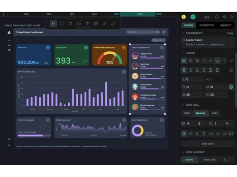Click the yellow user avatar 'L'
This screenshot has height=177, width=237.
click(183, 17)
